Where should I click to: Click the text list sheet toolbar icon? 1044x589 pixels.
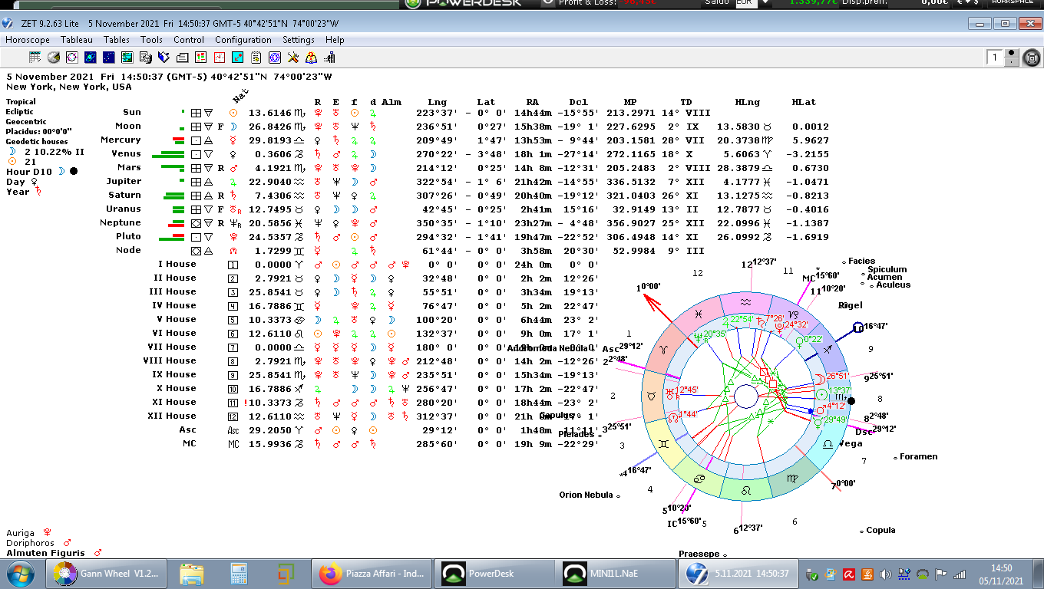click(183, 58)
